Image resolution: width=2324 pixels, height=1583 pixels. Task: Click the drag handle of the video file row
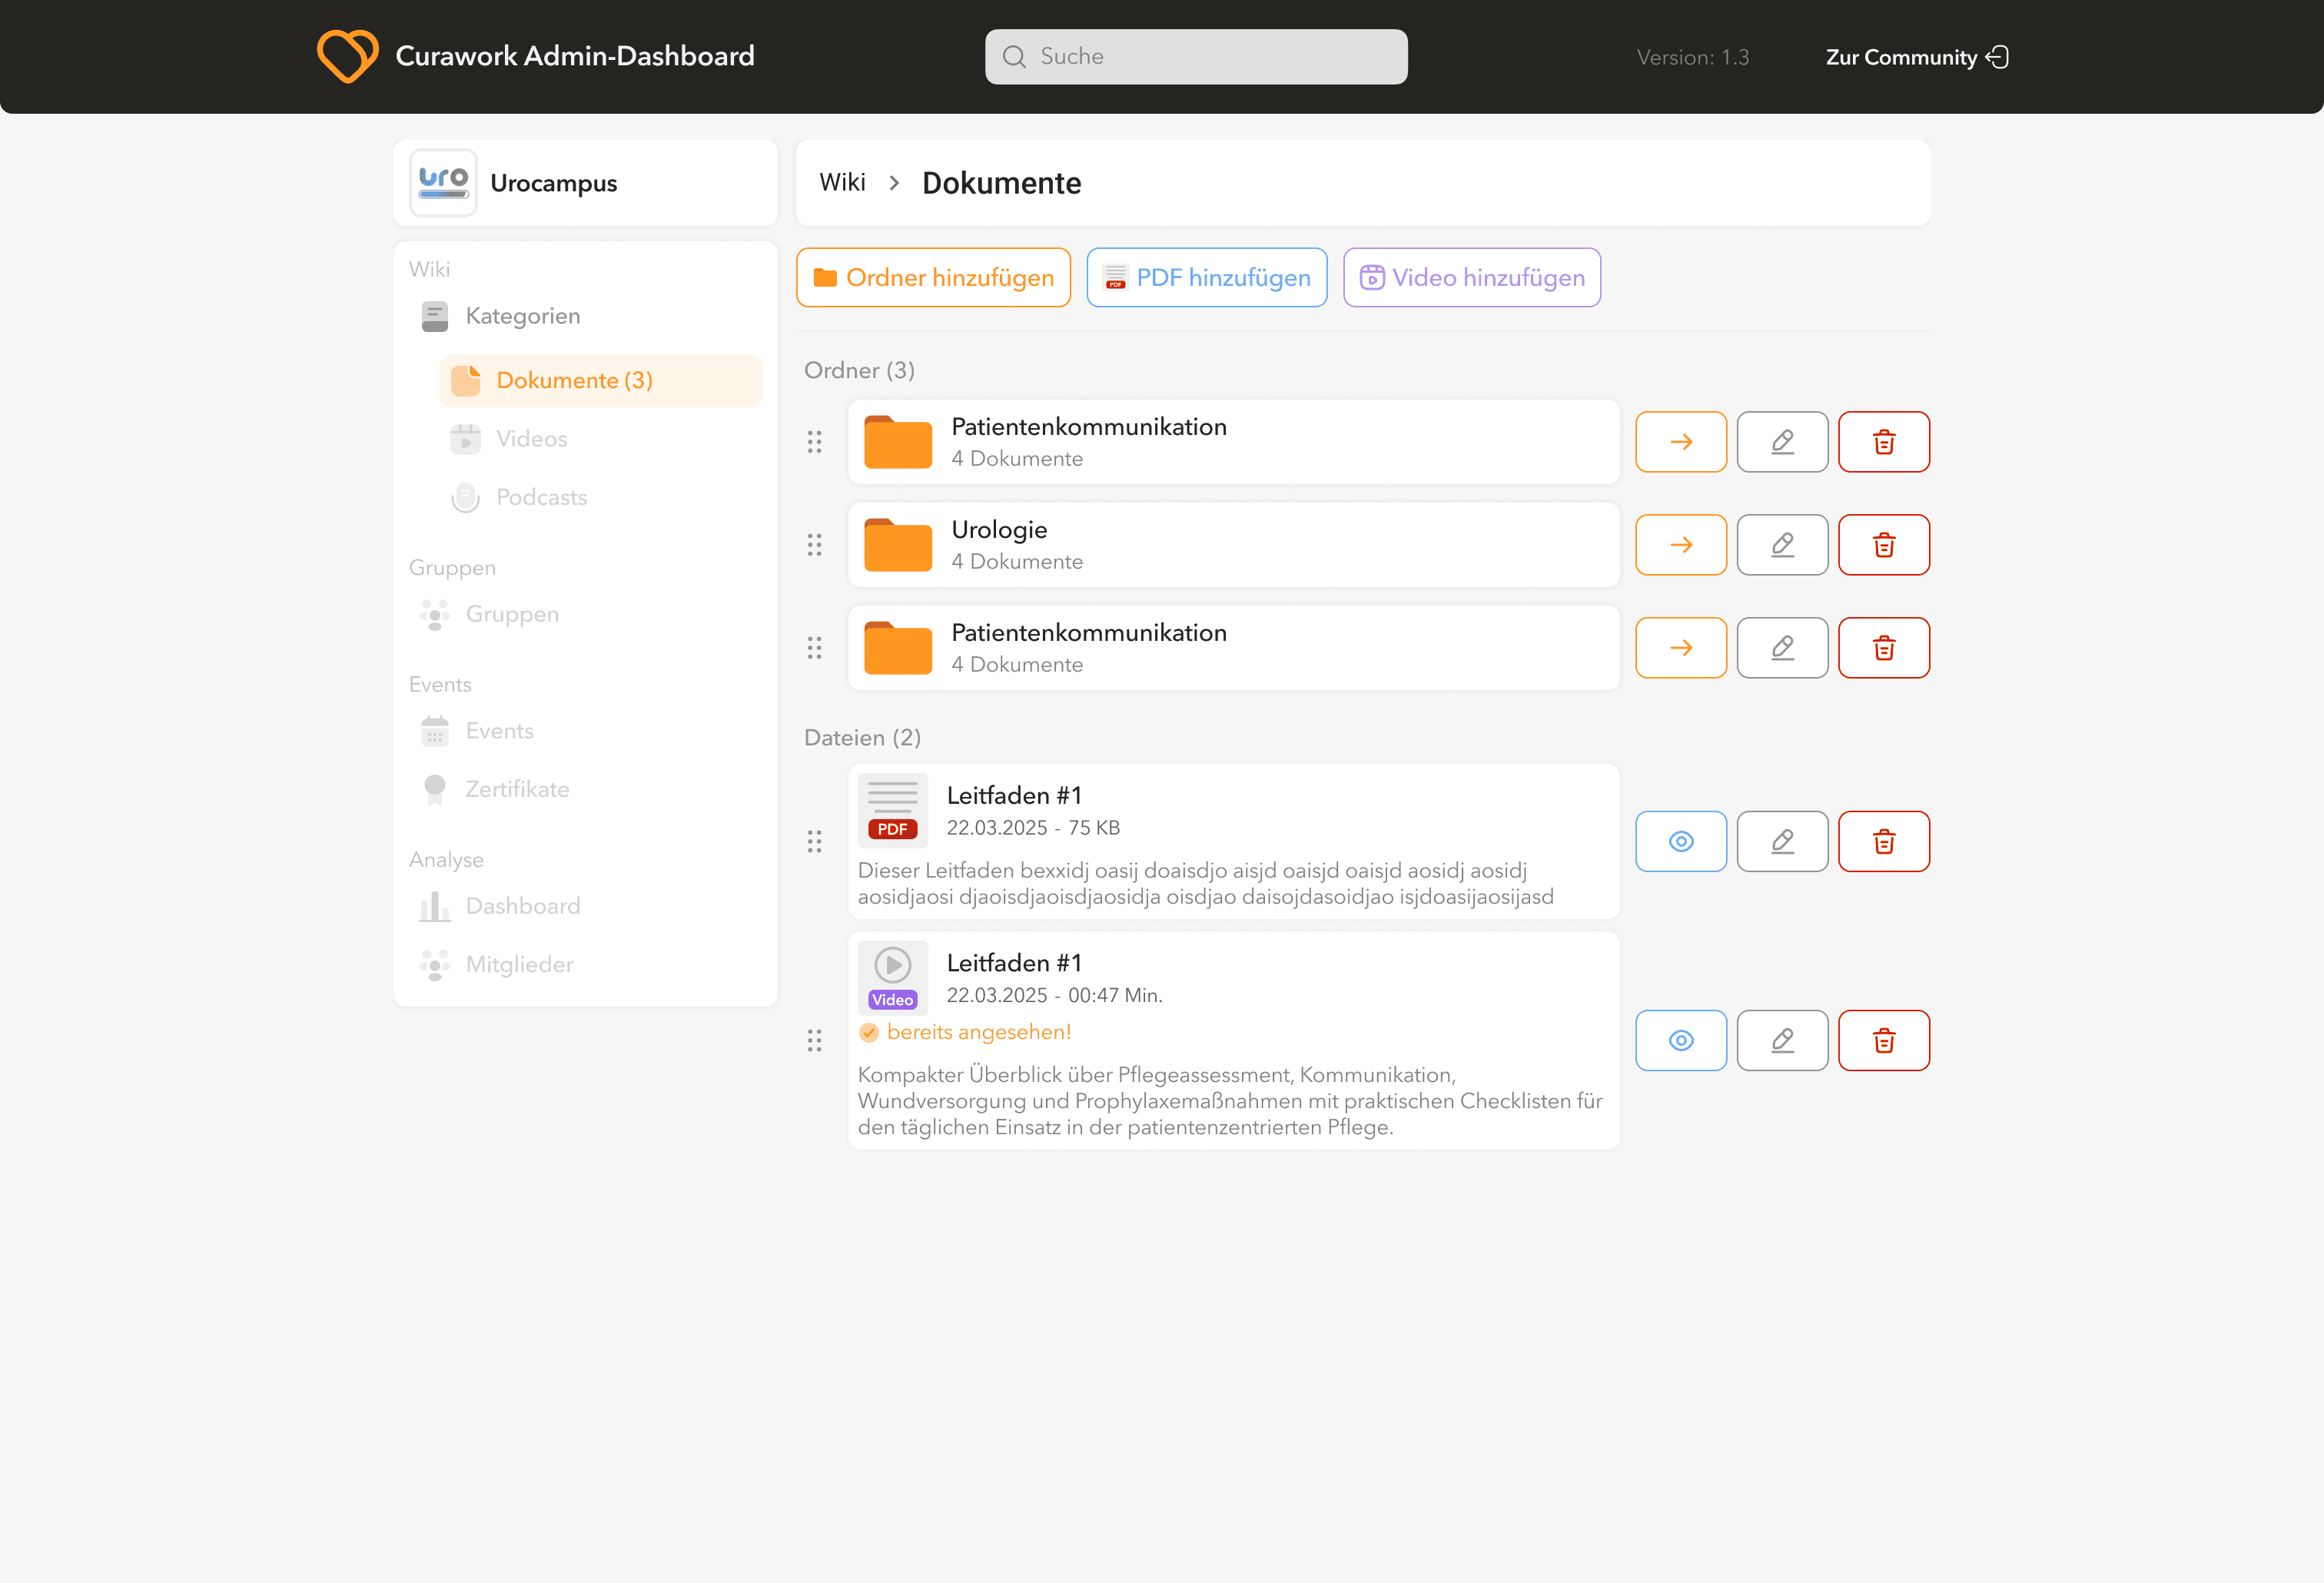click(x=815, y=1041)
